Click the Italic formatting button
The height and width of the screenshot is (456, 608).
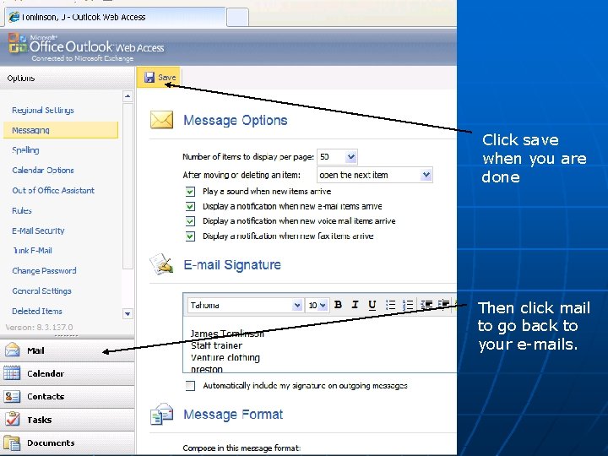355,305
